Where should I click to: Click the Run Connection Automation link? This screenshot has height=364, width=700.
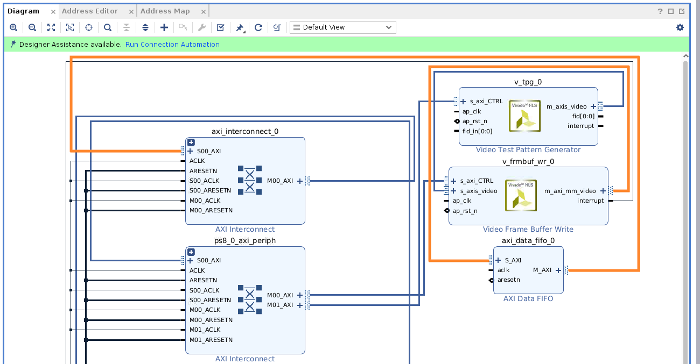pyautogui.click(x=172, y=45)
